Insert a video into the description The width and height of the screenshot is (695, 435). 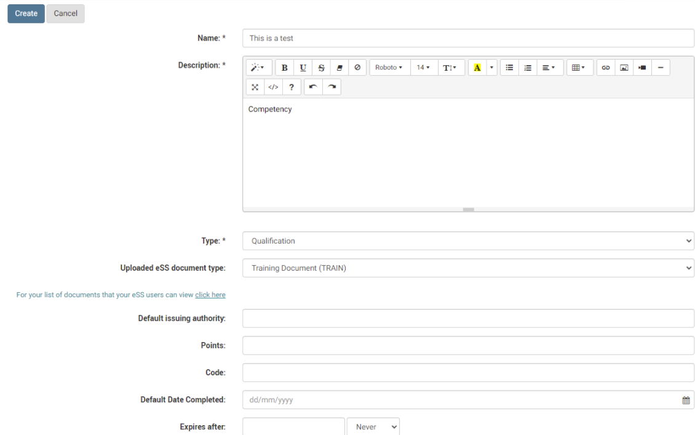[x=642, y=68]
